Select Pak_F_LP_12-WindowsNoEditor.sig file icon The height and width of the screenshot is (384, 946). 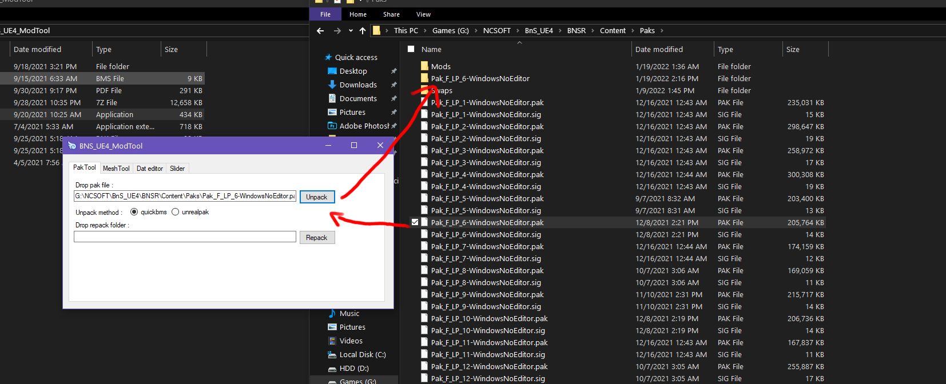(x=424, y=378)
